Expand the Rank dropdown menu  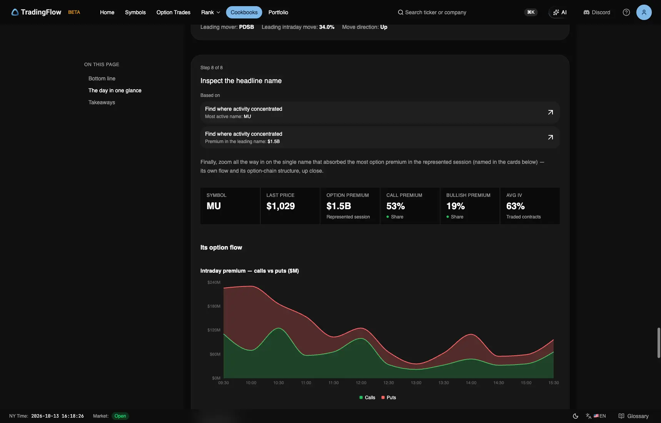(210, 12)
